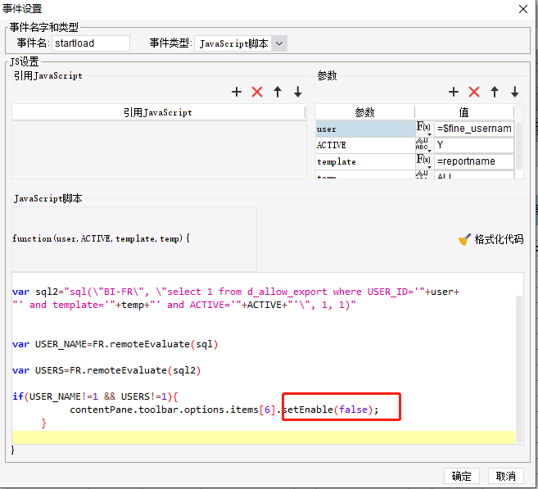The height and width of the screenshot is (489, 538).
Task: Delete the selected referenced JavaScript entry
Action: tap(257, 92)
